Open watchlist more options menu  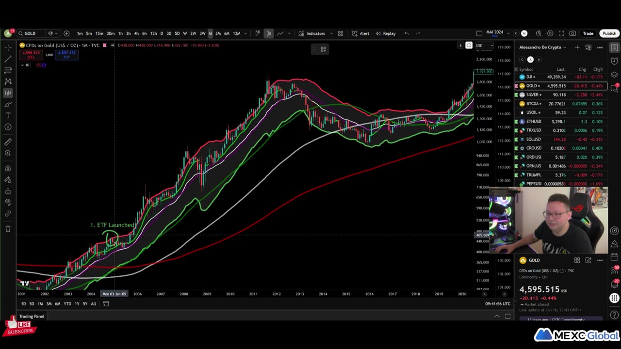coord(600,48)
